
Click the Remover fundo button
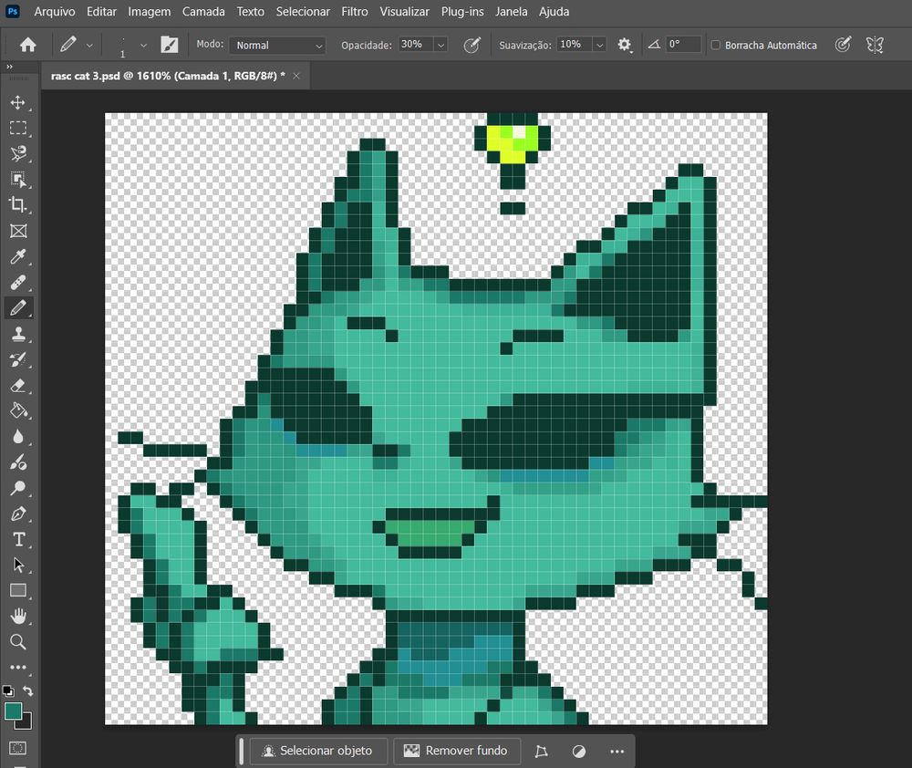tap(457, 751)
